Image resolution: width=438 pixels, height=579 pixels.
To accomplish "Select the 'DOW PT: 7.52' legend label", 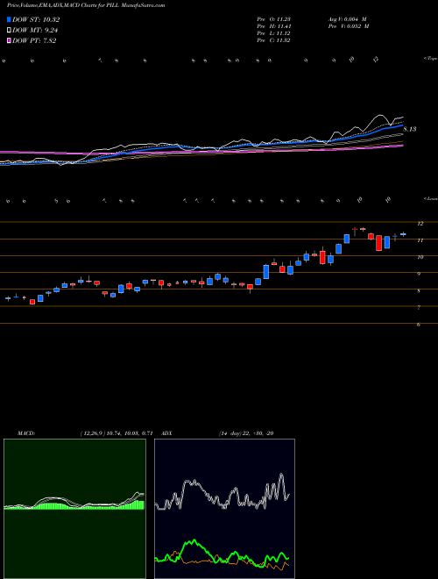I will [x=34, y=40].
